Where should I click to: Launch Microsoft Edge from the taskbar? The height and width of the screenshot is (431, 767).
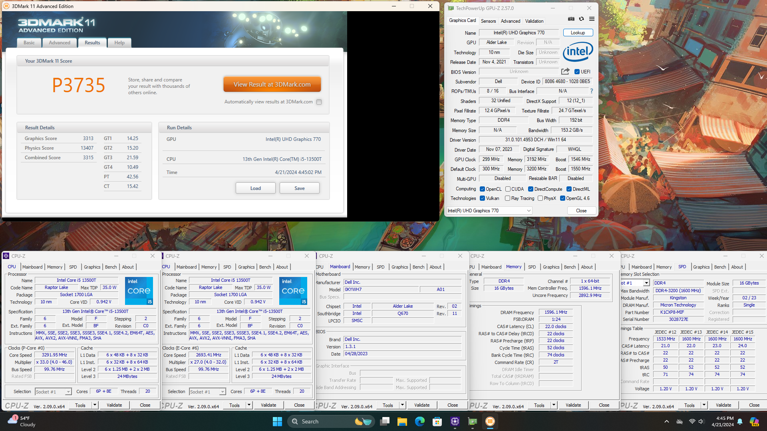pos(420,421)
